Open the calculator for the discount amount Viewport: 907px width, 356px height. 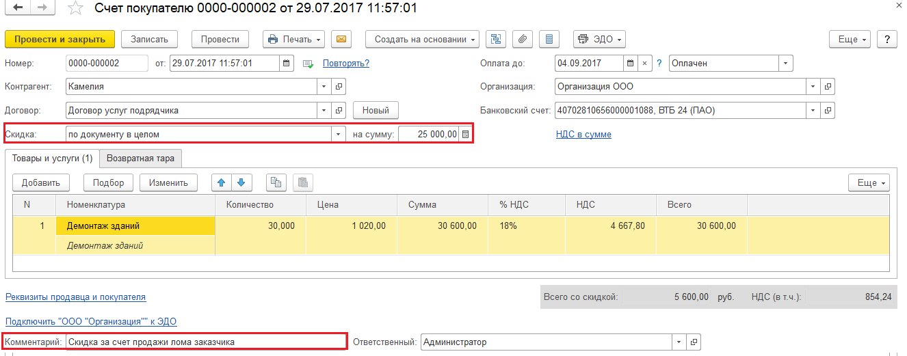click(x=465, y=134)
